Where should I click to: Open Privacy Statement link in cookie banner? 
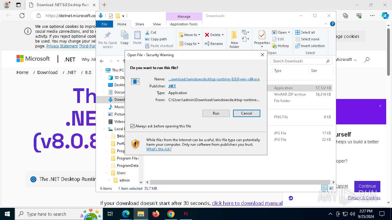tap(62, 46)
